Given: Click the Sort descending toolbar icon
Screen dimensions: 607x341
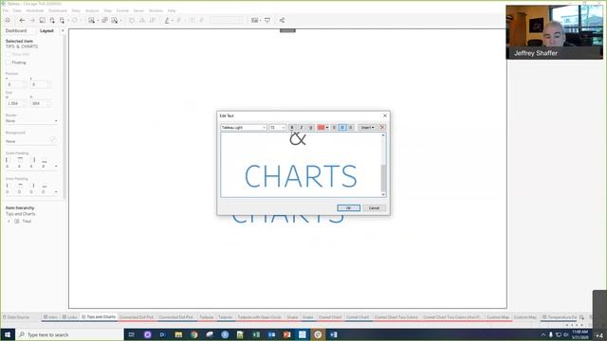Looking at the screenshot, I should [x=153, y=20].
